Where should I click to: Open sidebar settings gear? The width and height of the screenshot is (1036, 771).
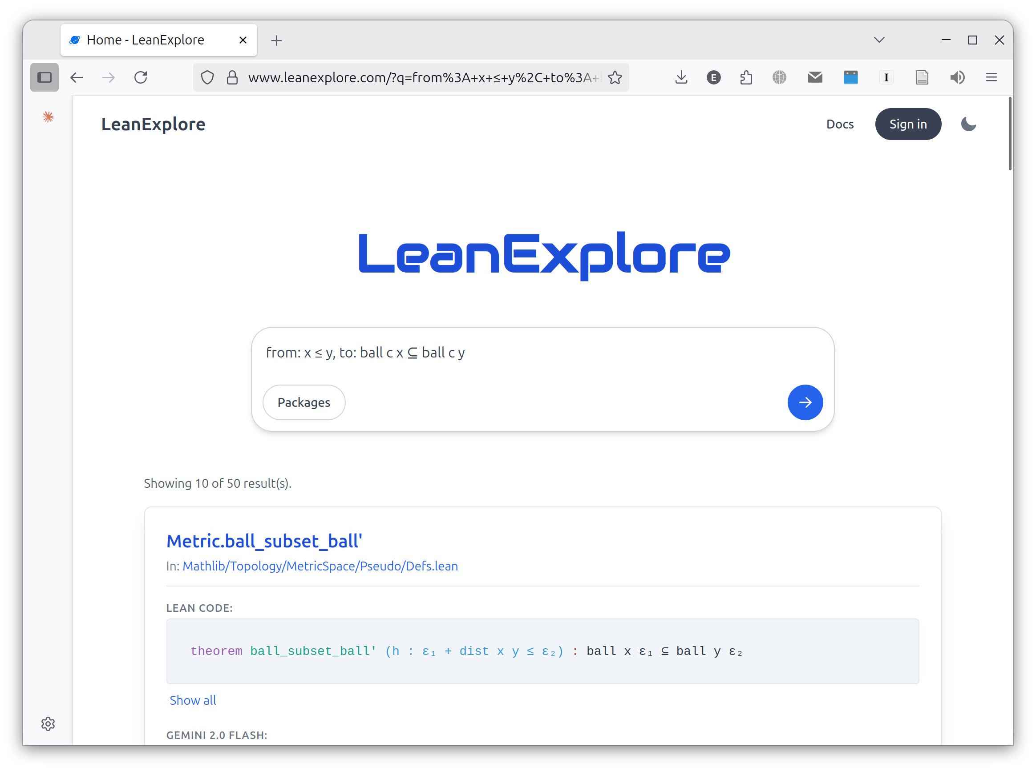(x=48, y=723)
